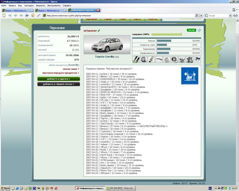This screenshot has height=191, width=239.
Task: Click the exhaust muffler part icon
Action: coord(151,59)
